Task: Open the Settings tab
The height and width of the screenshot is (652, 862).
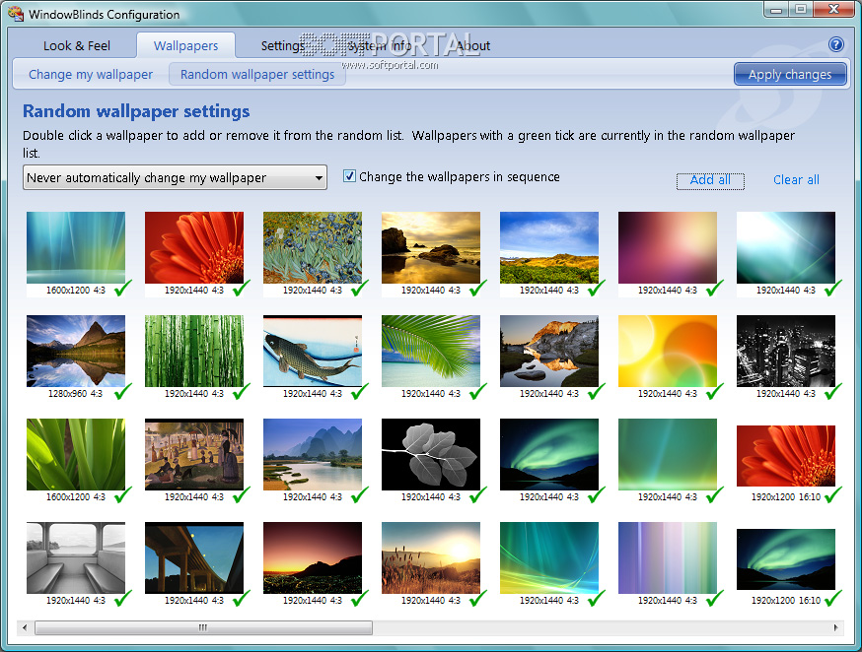Action: (x=283, y=45)
